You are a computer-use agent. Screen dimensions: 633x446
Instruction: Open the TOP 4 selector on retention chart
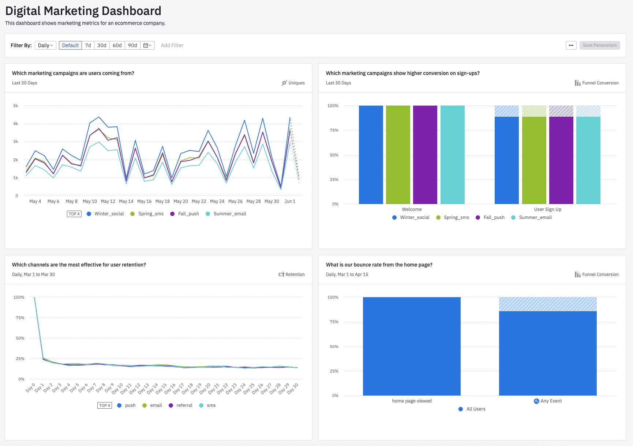pos(104,405)
